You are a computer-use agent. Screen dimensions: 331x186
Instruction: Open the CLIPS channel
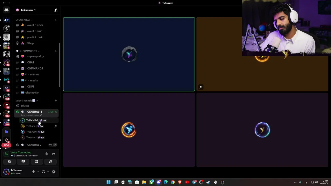36,87
